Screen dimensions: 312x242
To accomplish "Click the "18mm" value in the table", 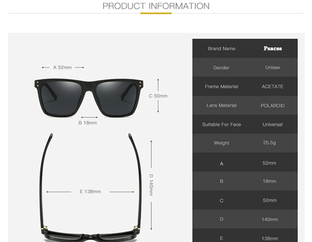I will pyautogui.click(x=269, y=181).
